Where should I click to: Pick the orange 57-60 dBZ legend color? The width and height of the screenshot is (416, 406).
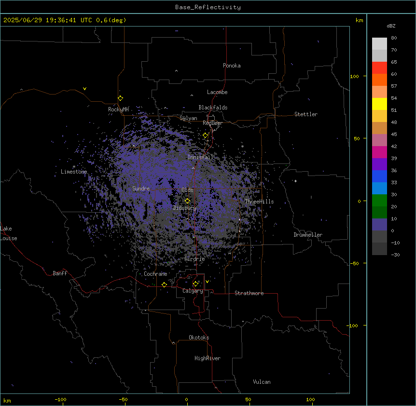[379, 80]
